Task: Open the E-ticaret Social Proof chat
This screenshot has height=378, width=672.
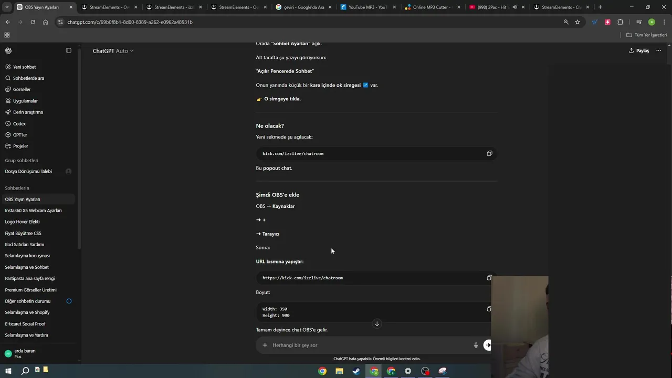Action: (39, 324)
